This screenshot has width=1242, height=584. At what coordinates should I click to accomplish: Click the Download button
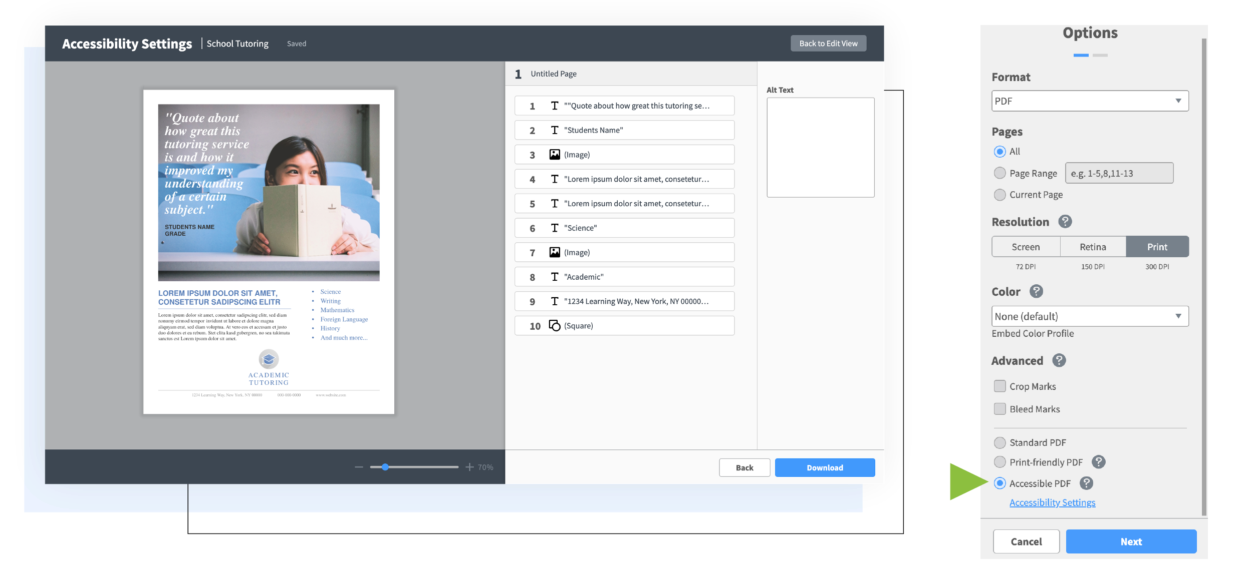pyautogui.click(x=825, y=467)
